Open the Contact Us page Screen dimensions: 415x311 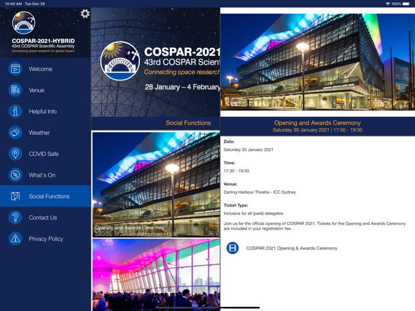coord(45,217)
